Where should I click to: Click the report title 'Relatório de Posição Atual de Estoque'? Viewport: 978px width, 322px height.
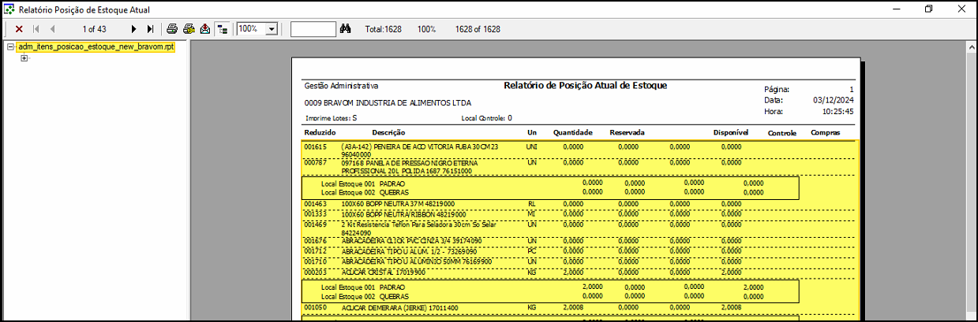(586, 85)
